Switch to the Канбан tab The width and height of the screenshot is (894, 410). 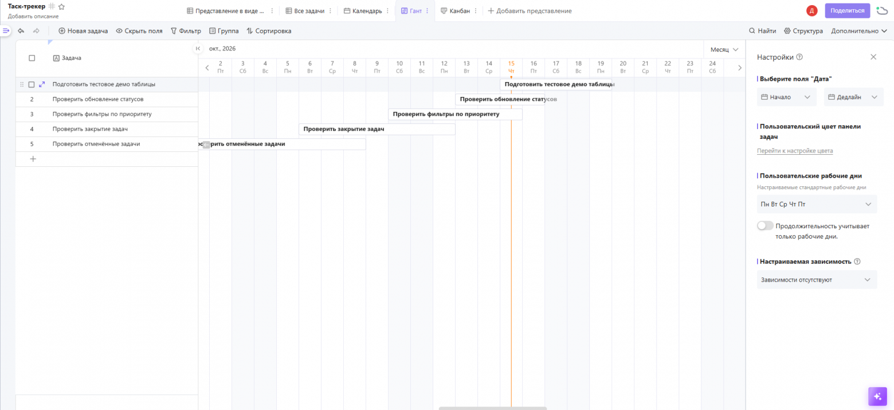point(455,11)
